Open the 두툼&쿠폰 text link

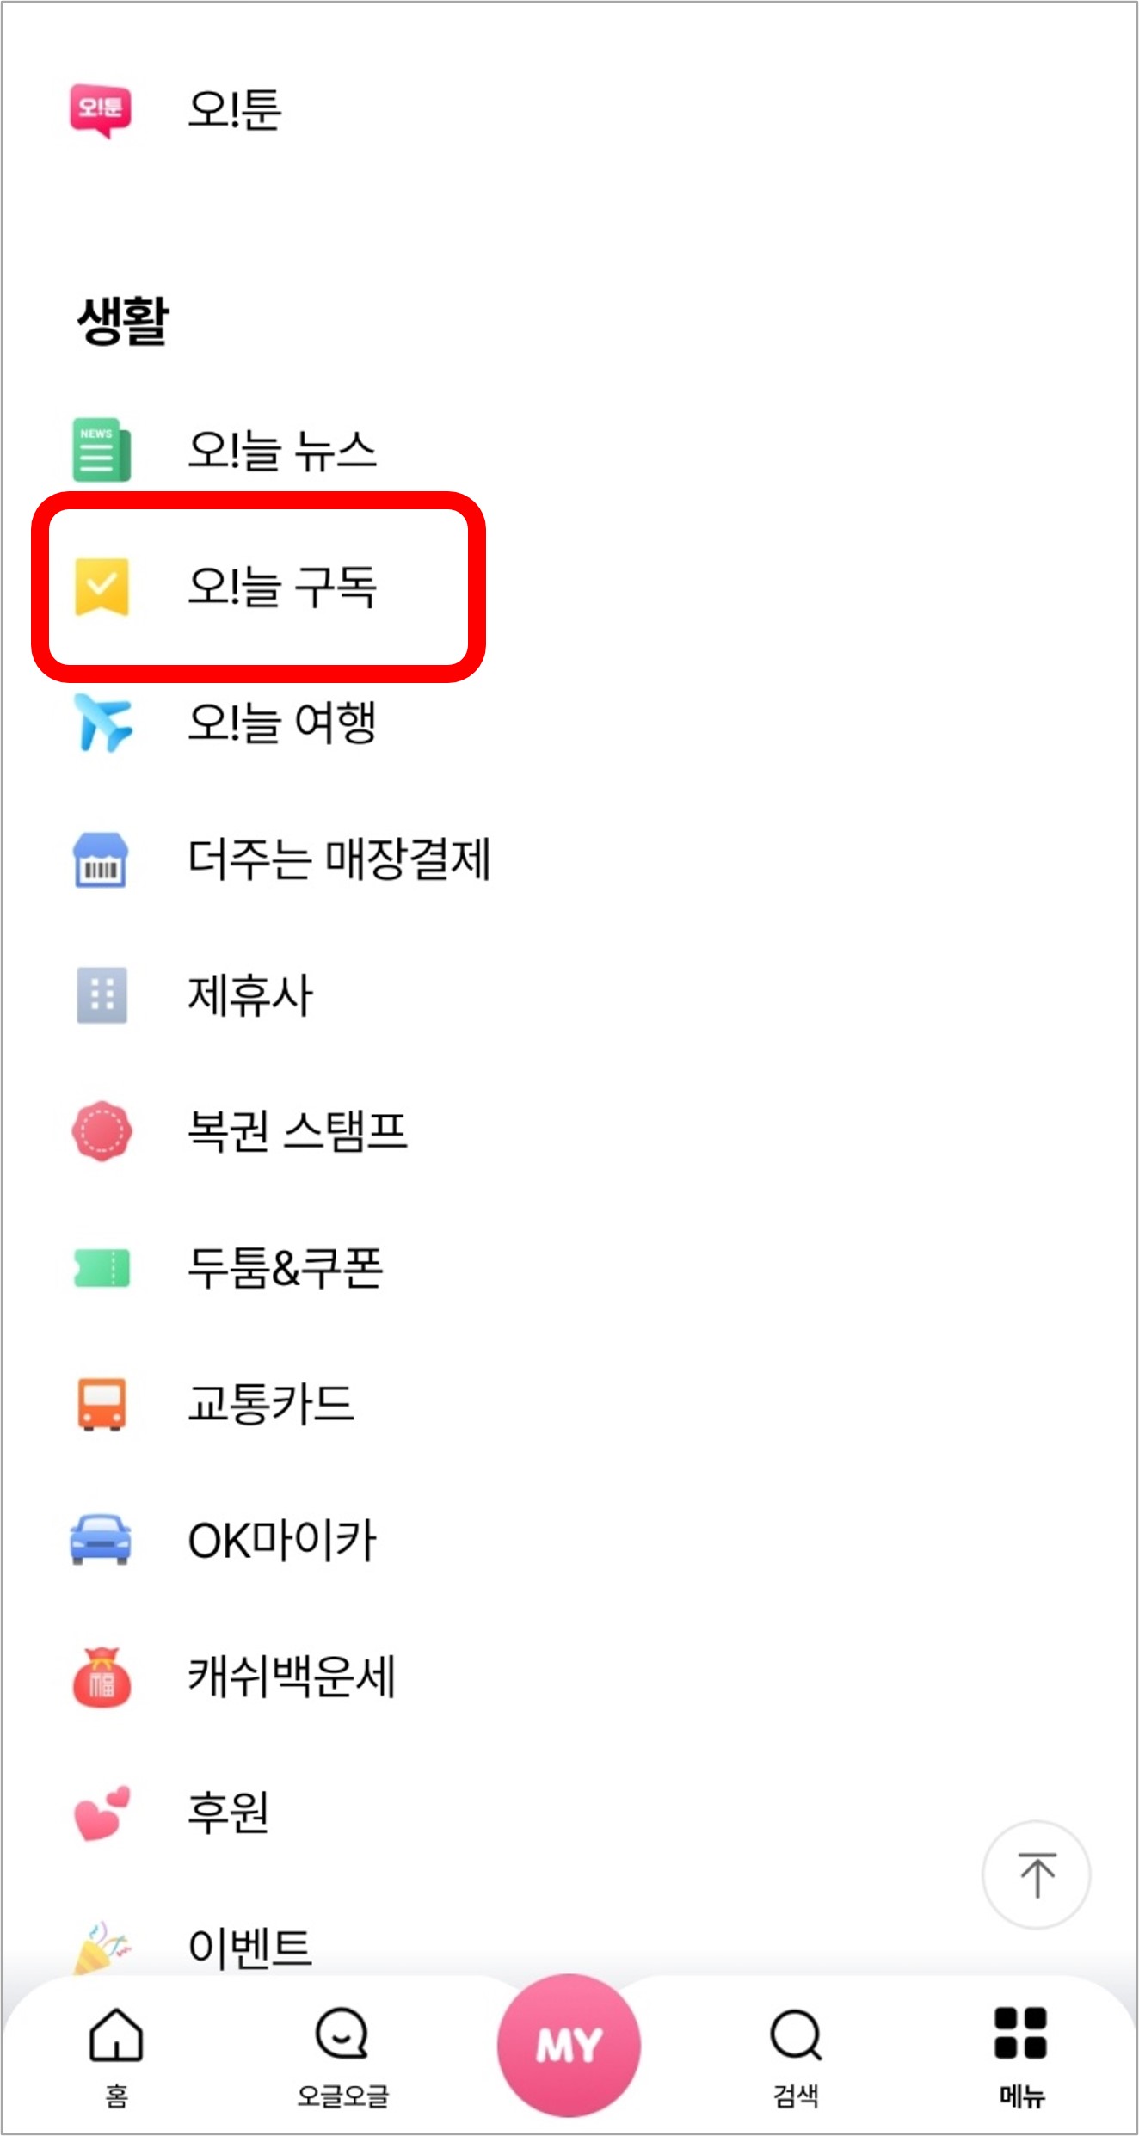pos(285,1267)
